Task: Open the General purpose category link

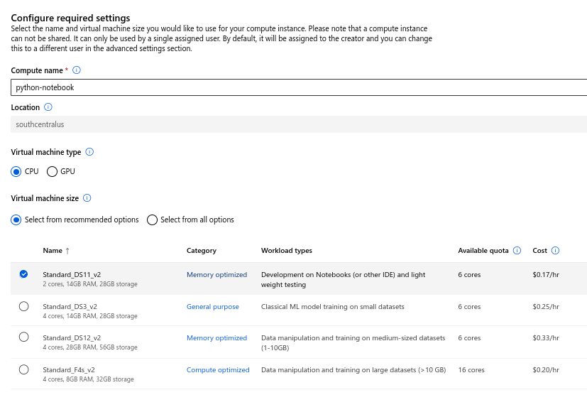Action: [x=213, y=307]
